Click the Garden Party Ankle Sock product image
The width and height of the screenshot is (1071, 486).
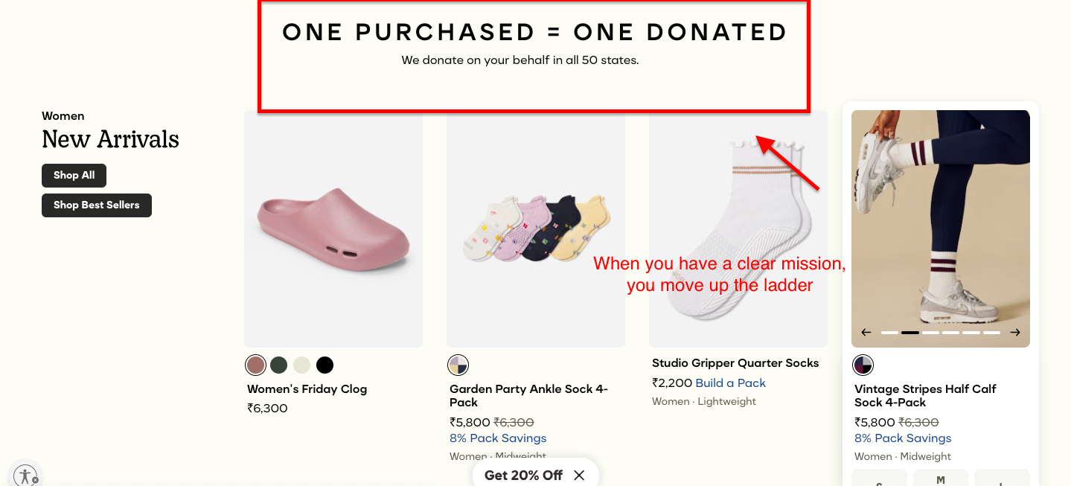[535, 228]
